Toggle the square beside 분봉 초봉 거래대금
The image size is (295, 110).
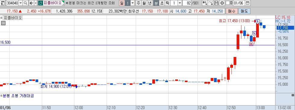[1, 96]
